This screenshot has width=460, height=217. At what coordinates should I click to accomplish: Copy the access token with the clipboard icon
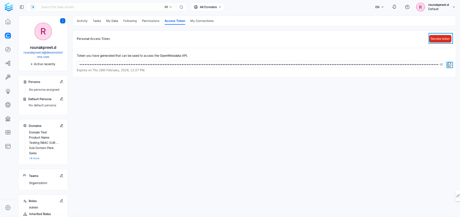[449, 65]
